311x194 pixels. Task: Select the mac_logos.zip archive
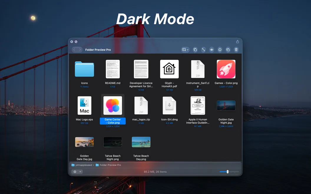[141, 106]
